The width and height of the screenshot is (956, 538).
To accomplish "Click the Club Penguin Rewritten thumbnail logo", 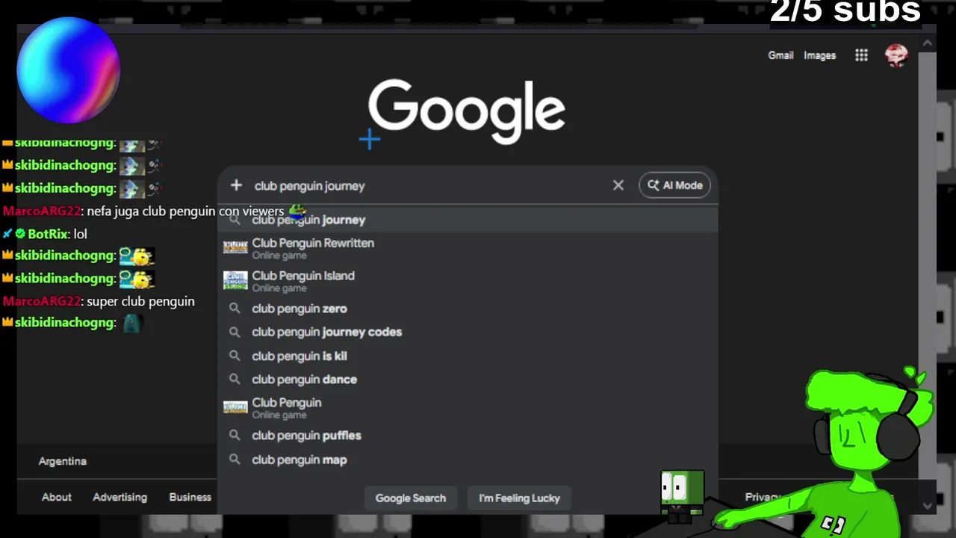I will pos(235,247).
